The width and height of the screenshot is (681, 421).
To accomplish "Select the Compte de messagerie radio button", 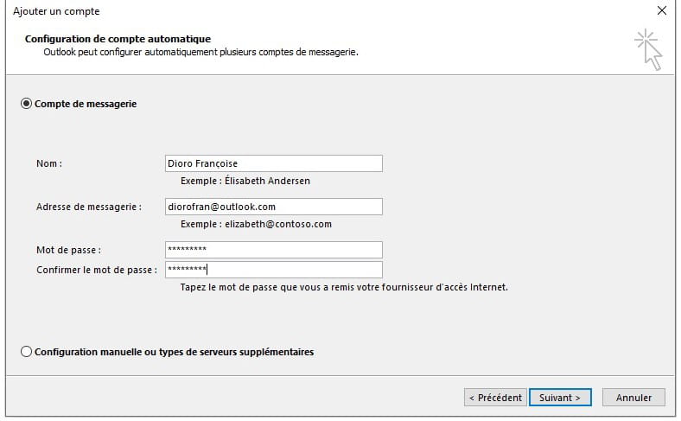I will 26,104.
